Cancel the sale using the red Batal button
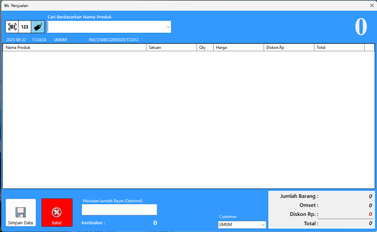 [x=57, y=213]
